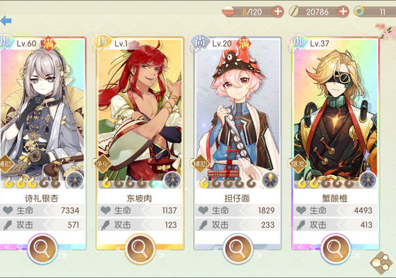Tap the 净化 role badge on 东坡肉
The height and width of the screenshot is (278, 396).
point(103,164)
